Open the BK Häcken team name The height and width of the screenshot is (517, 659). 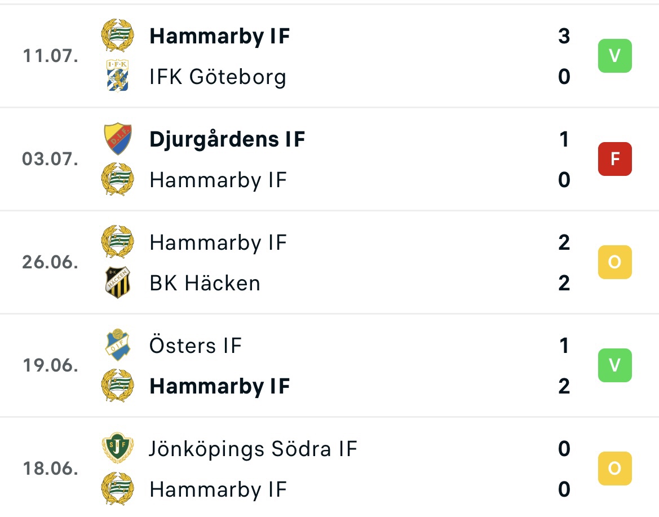pos(205,283)
